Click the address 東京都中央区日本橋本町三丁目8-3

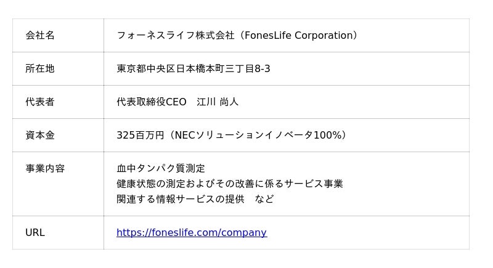[x=194, y=69]
